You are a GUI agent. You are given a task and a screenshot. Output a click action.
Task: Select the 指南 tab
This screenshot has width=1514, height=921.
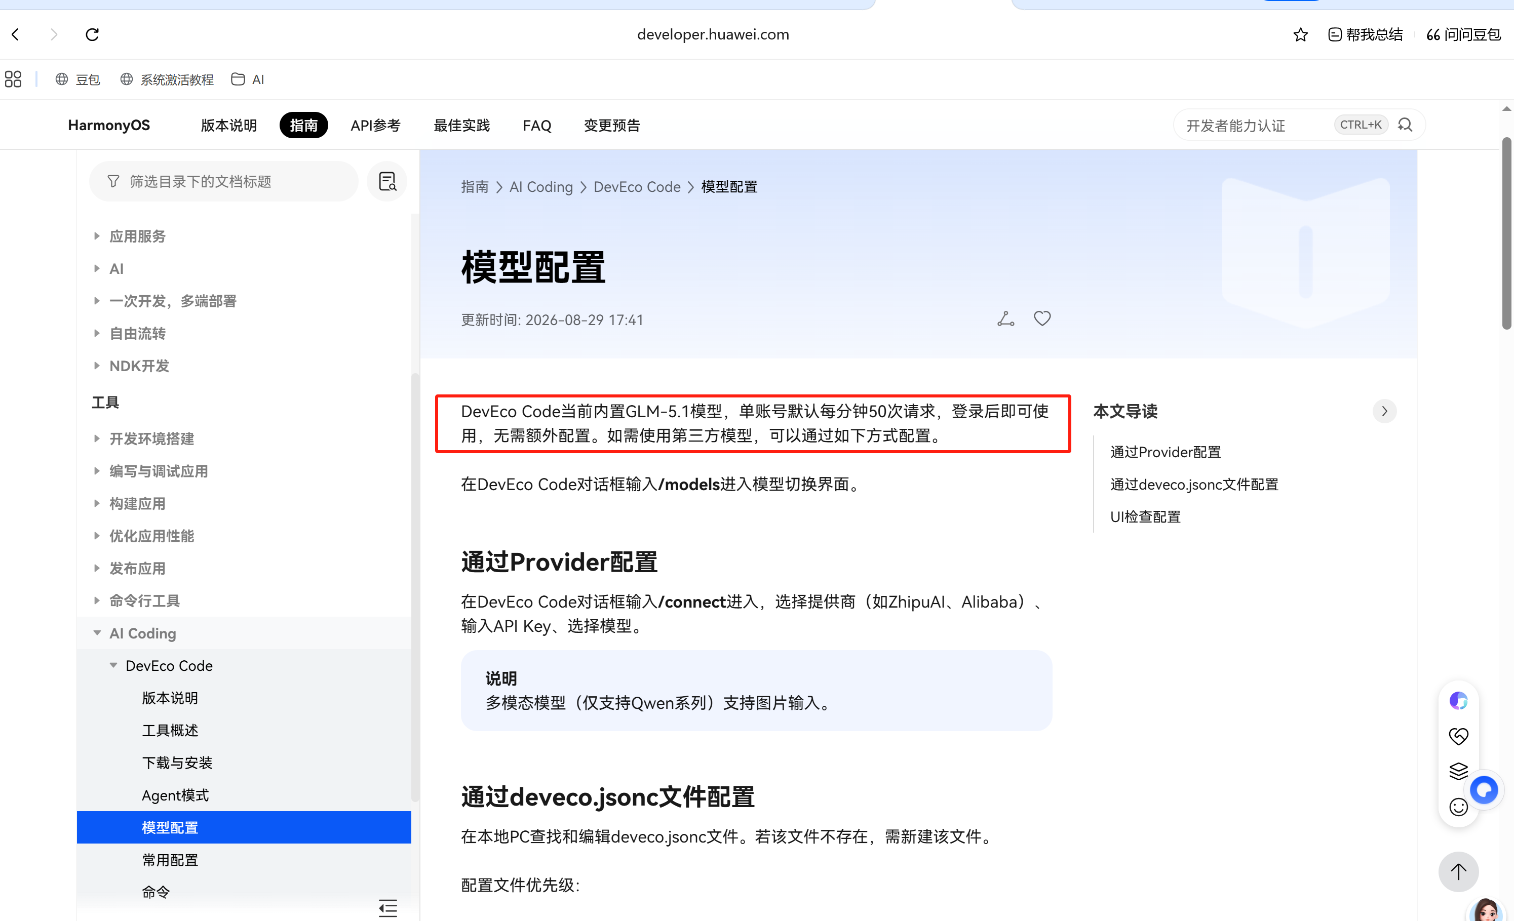[x=303, y=125]
